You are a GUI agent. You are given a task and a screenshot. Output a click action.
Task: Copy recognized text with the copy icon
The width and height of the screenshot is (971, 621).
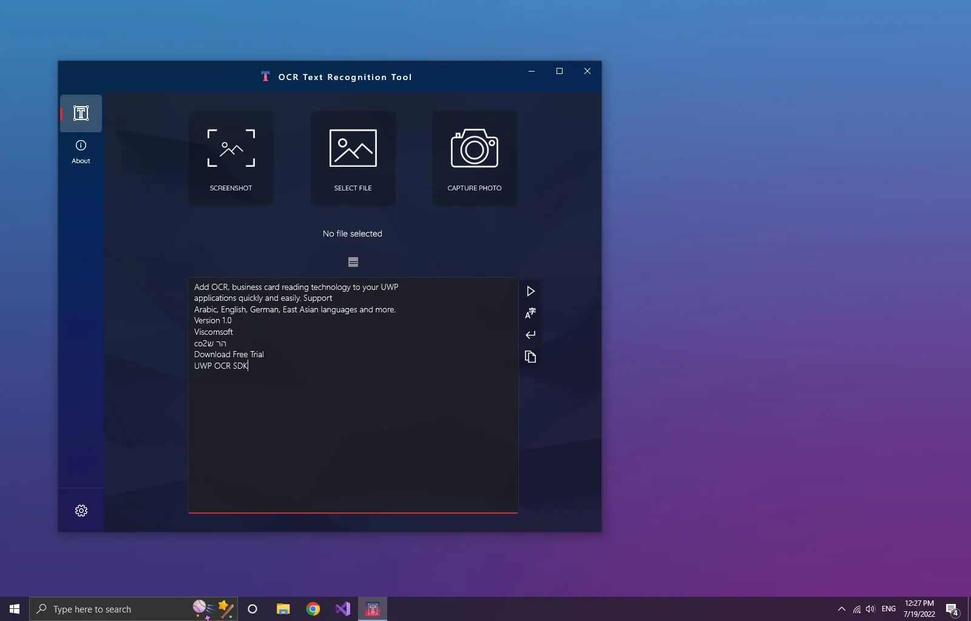(x=530, y=357)
